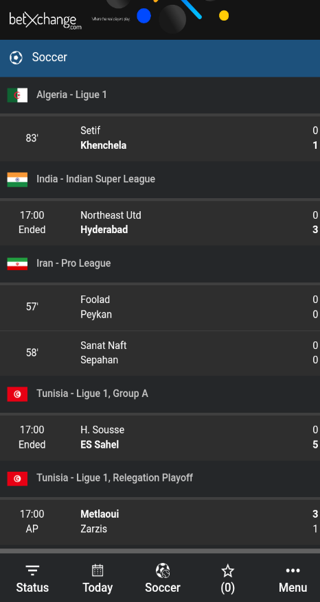The width and height of the screenshot is (320, 602).
Task: Select the Algeria - Ligue 1 header
Action: click(160, 95)
